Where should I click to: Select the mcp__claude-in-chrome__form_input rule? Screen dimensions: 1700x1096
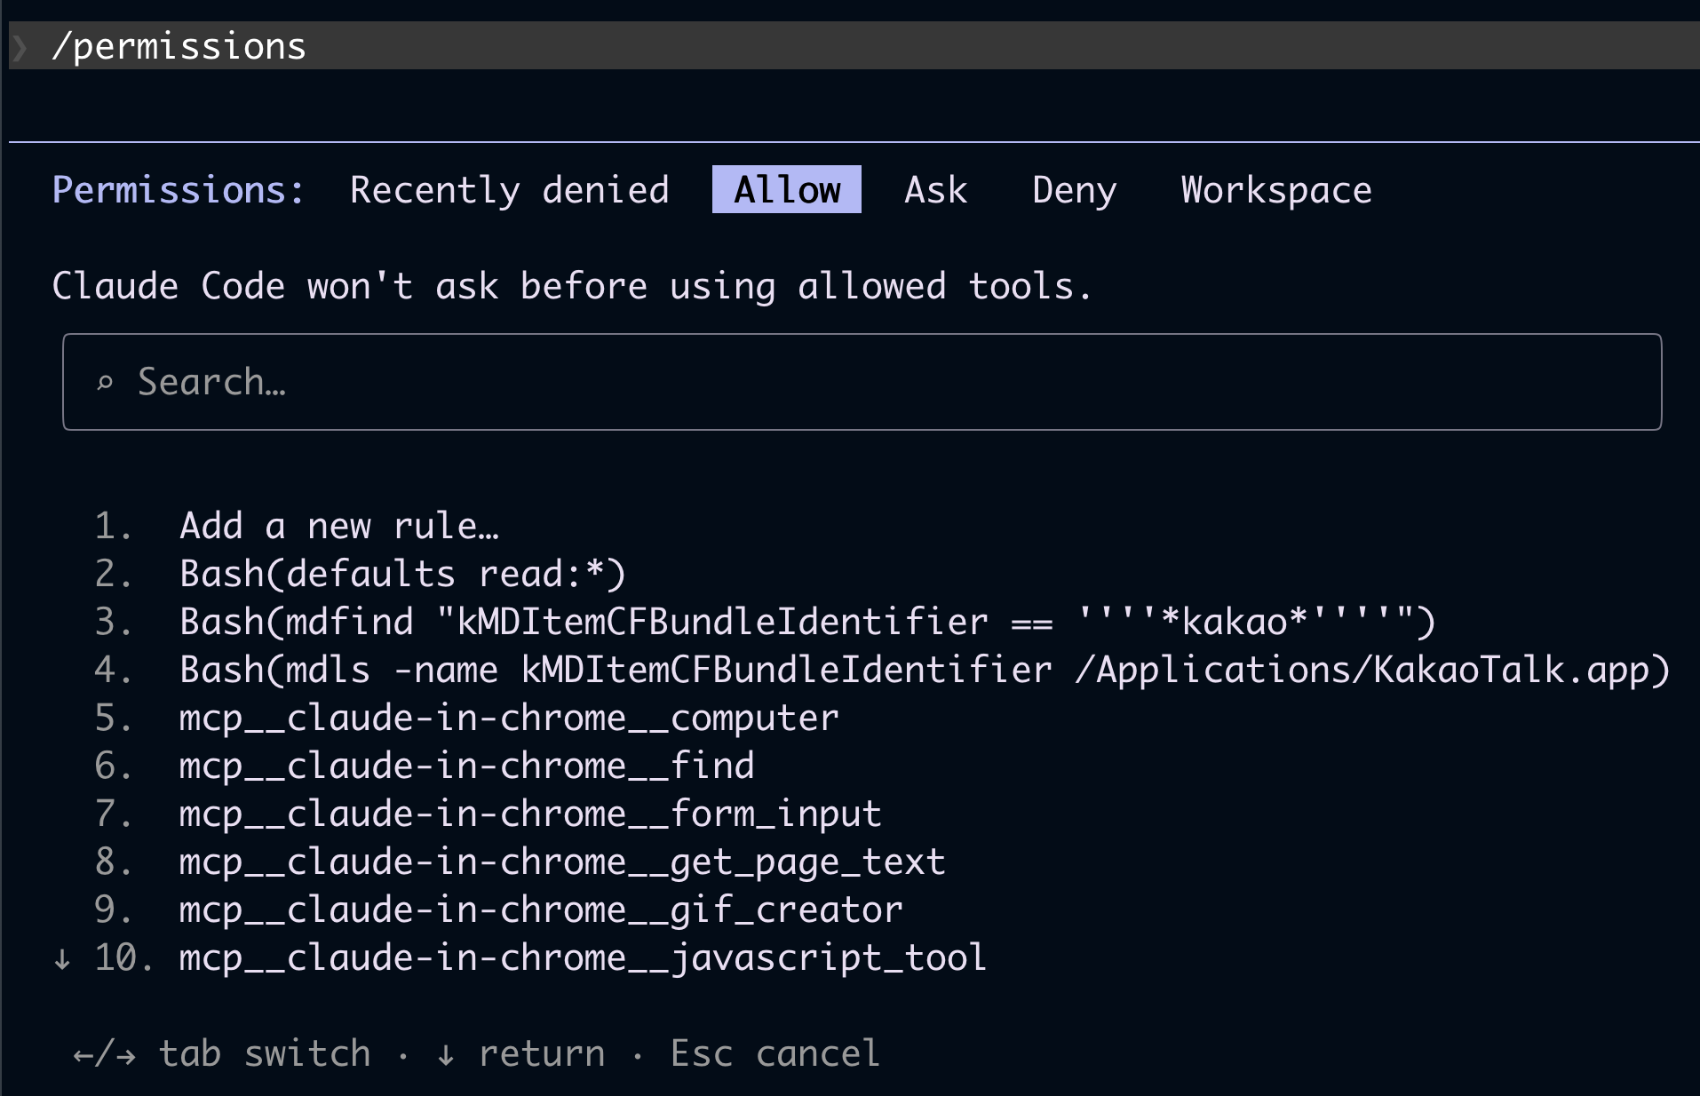click(x=530, y=814)
